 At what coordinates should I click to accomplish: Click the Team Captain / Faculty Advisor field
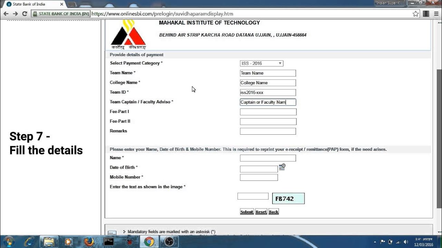point(268,102)
